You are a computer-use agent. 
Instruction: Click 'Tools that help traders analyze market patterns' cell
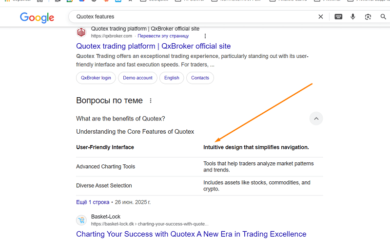tap(258, 167)
